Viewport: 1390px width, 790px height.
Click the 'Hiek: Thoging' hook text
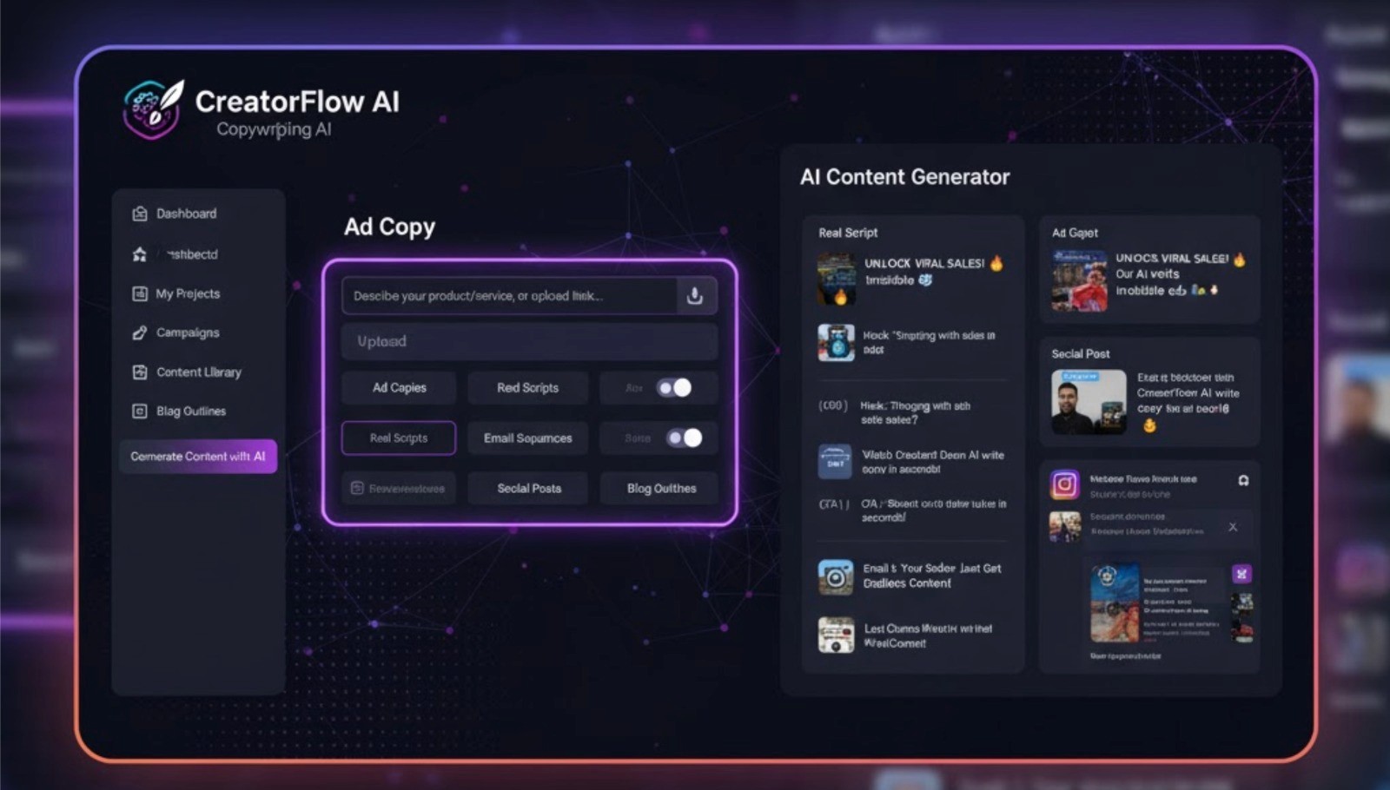tap(915, 412)
